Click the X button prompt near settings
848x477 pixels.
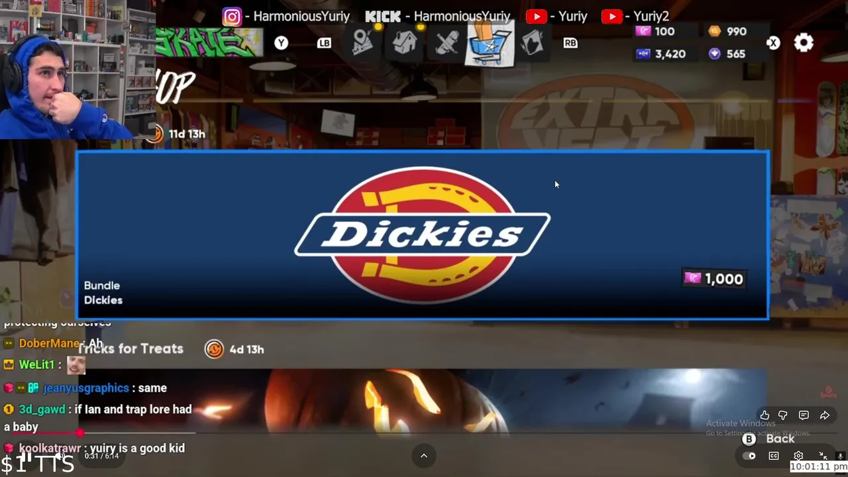coord(773,43)
